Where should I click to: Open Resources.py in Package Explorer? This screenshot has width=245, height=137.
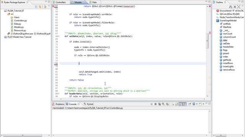(20, 30)
